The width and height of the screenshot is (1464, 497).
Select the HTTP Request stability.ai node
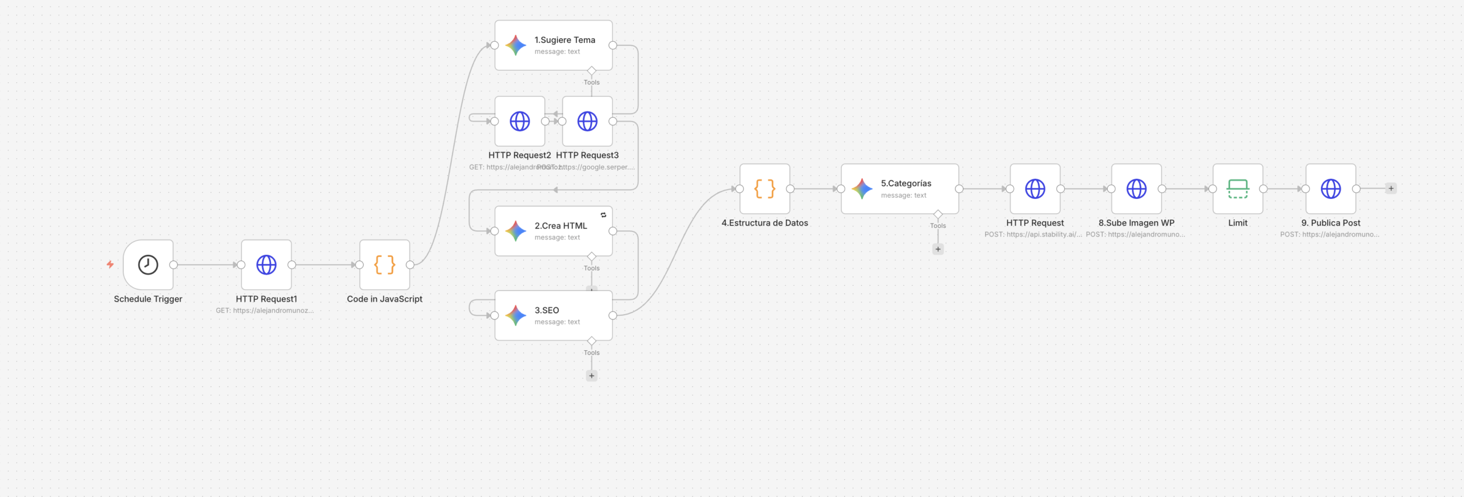[1035, 189]
